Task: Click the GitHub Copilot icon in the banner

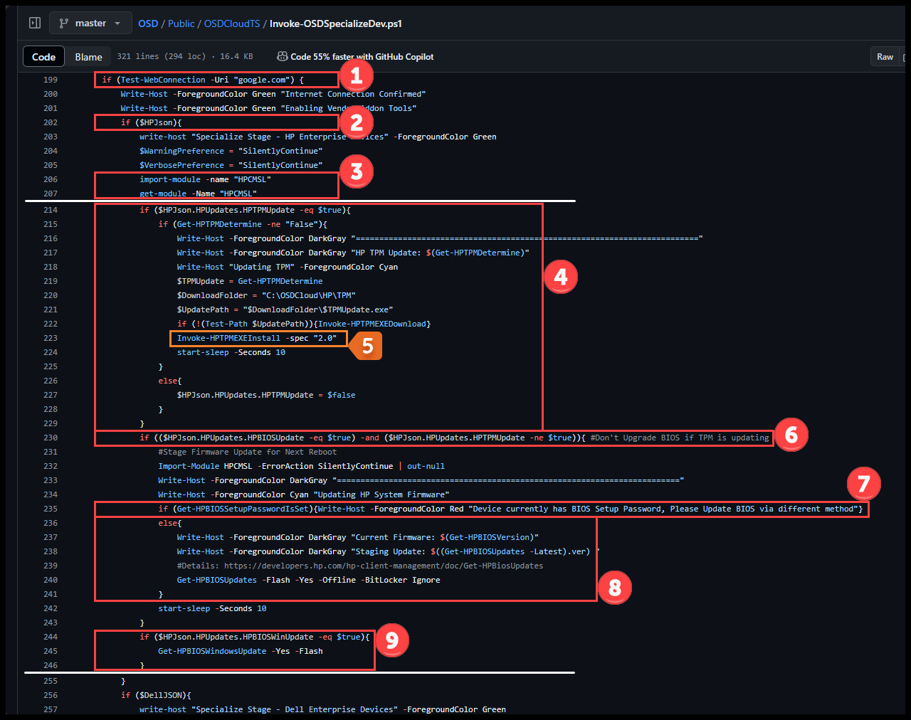Action: pyautogui.click(x=282, y=56)
